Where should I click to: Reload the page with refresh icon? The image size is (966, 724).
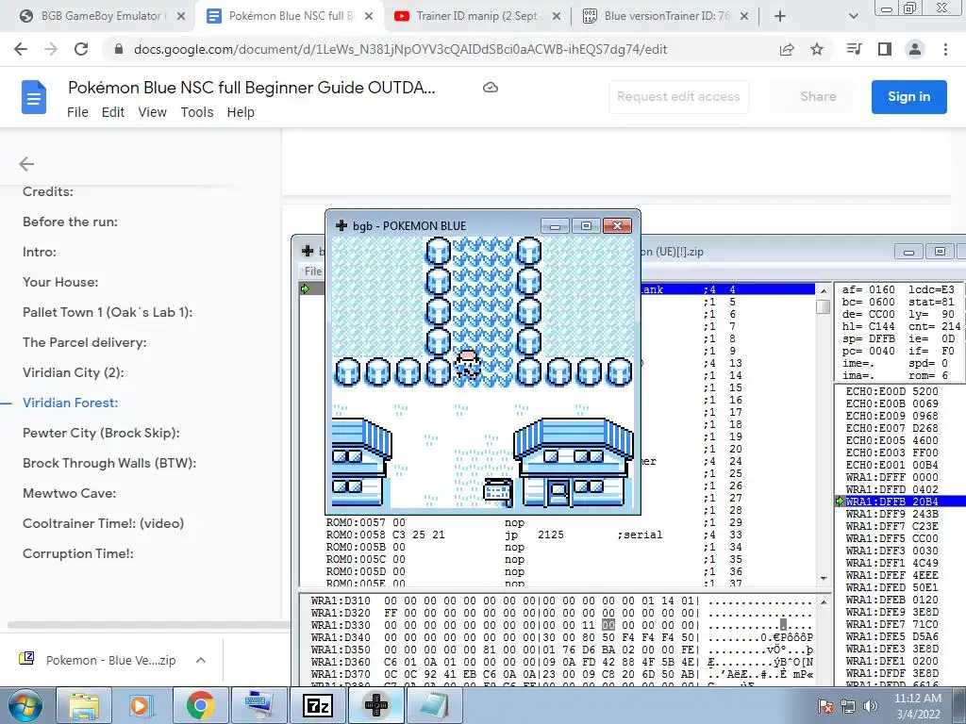point(81,49)
